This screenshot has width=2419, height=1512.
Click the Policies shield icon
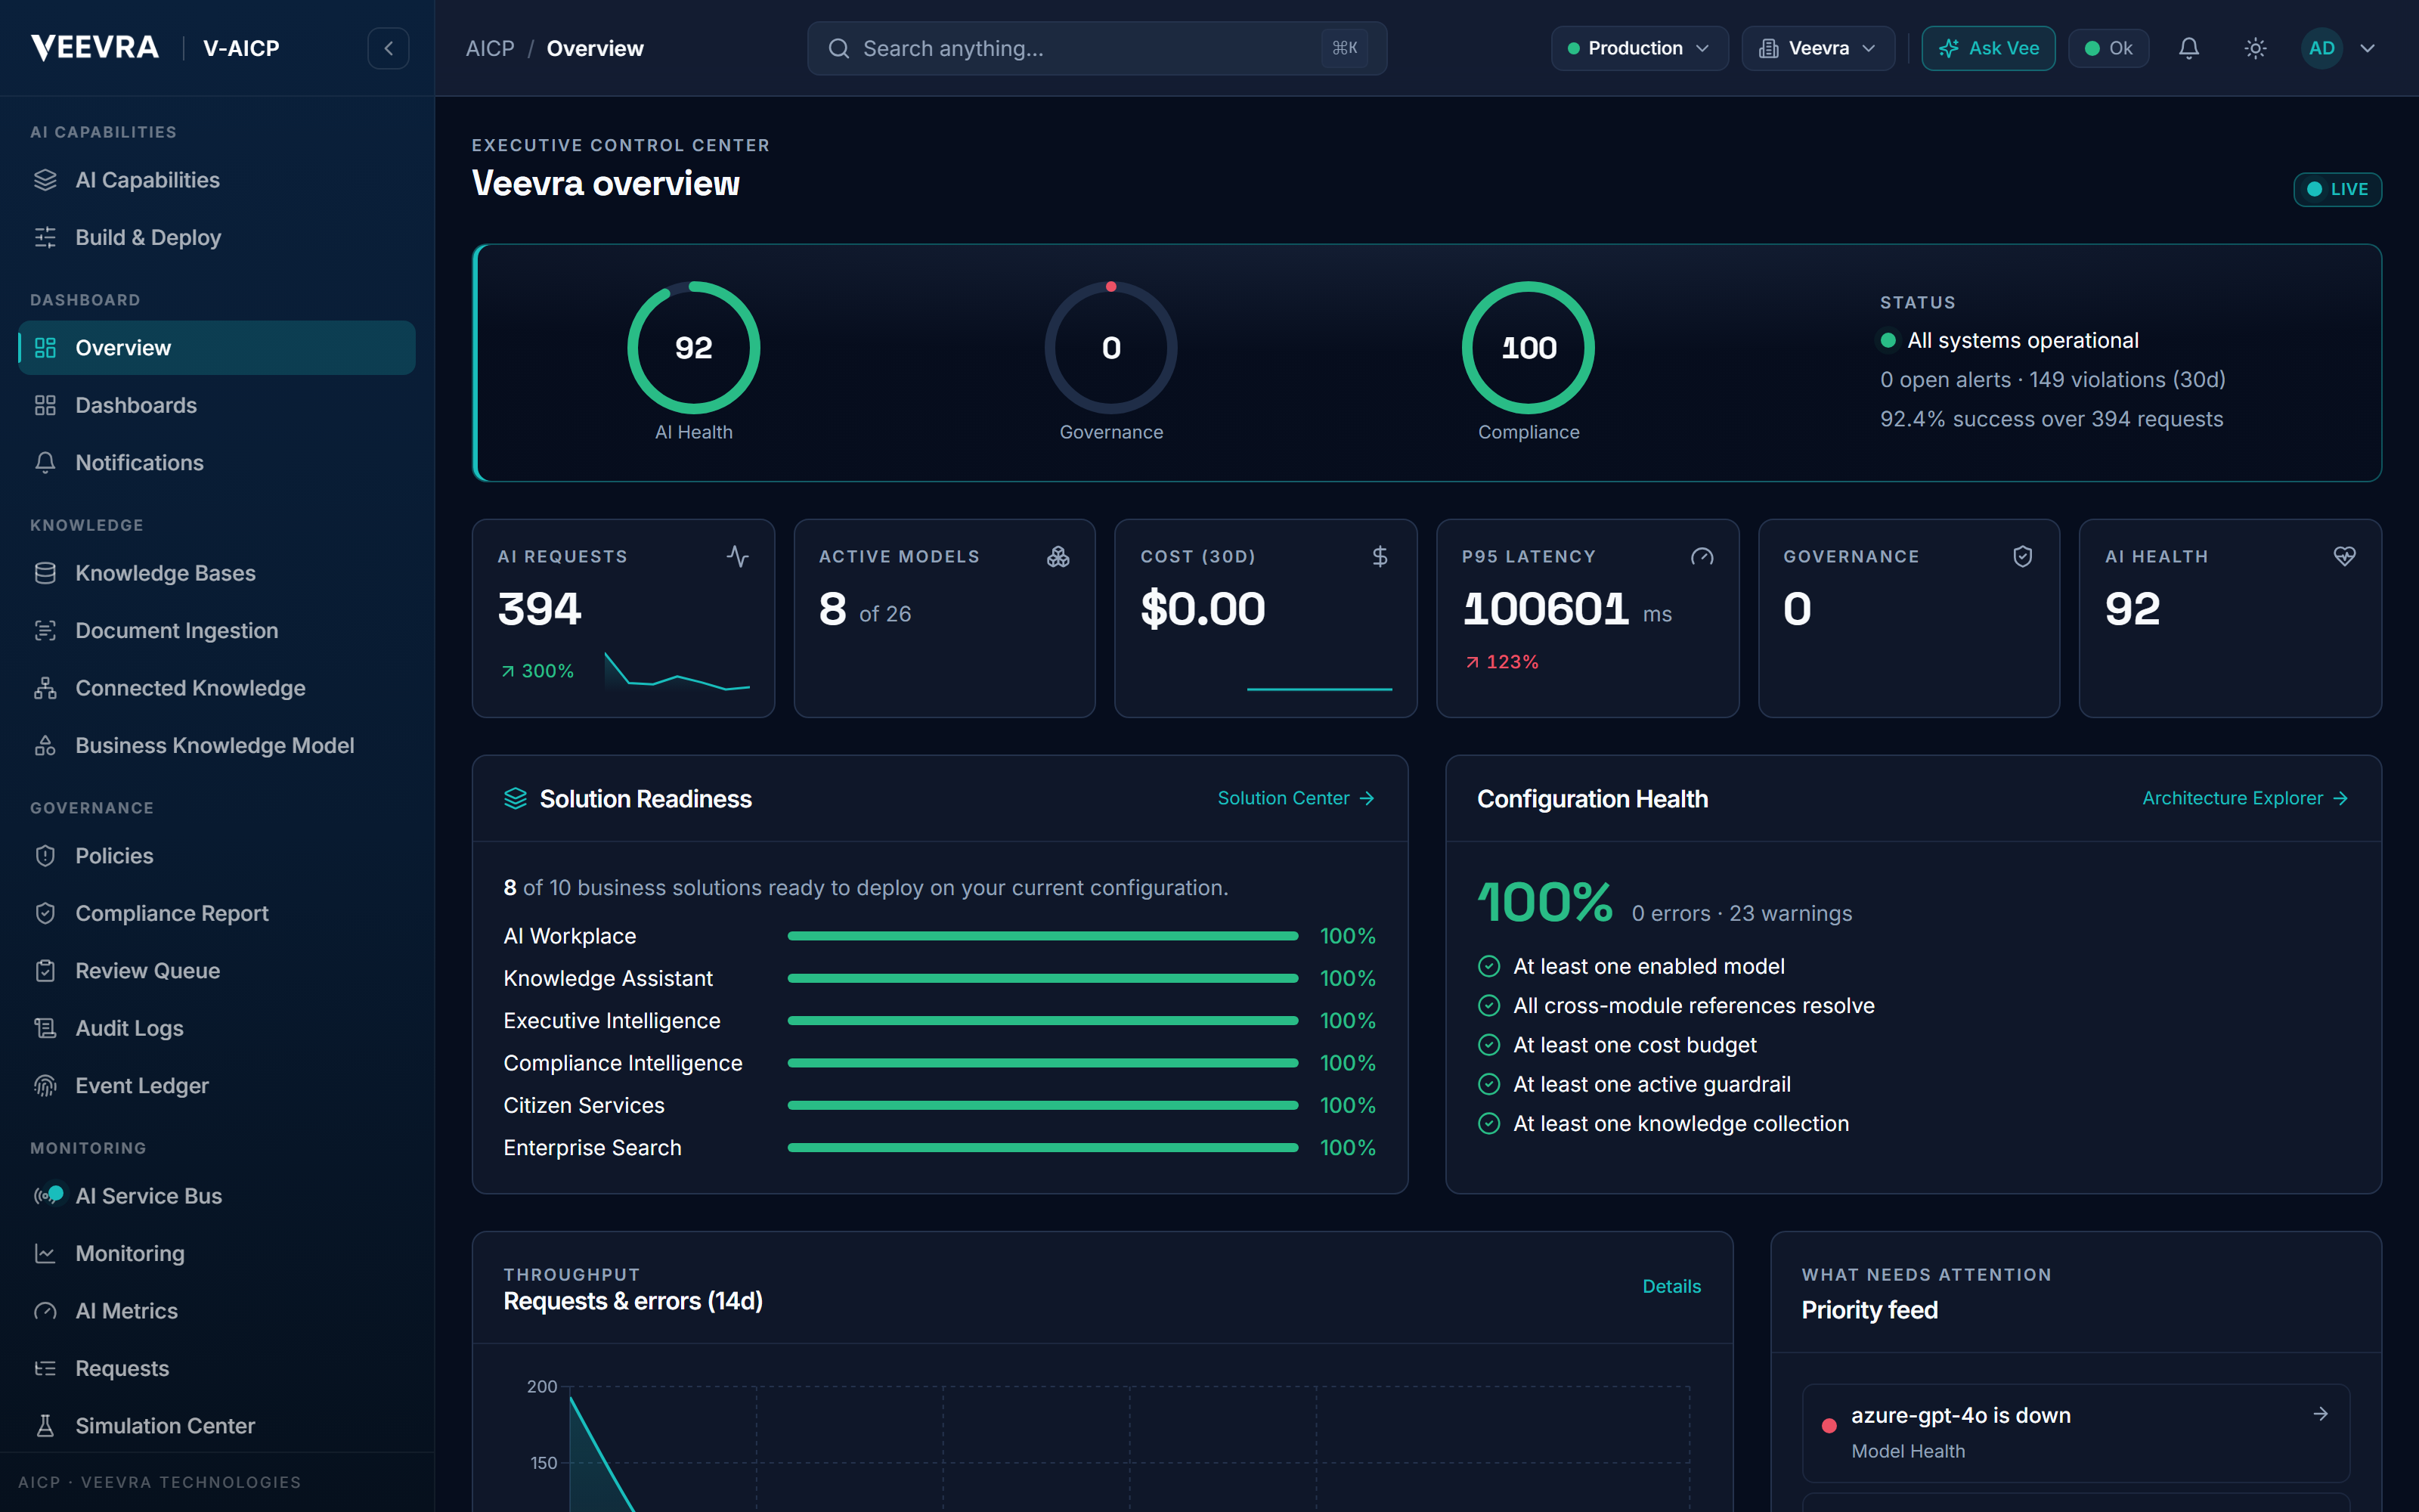(x=45, y=856)
